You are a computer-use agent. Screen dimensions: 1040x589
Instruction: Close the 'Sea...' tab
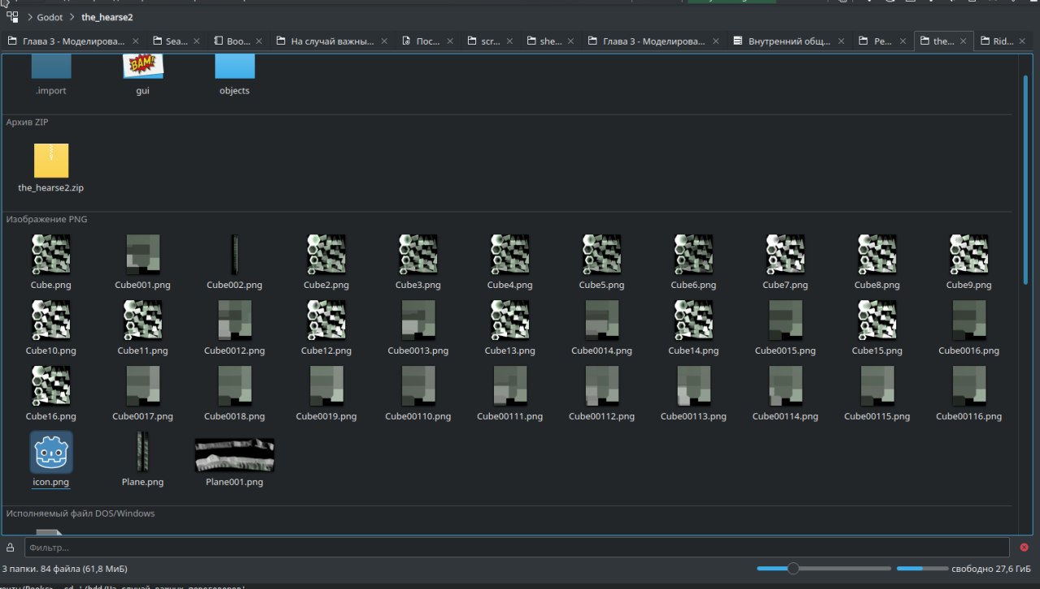(196, 41)
